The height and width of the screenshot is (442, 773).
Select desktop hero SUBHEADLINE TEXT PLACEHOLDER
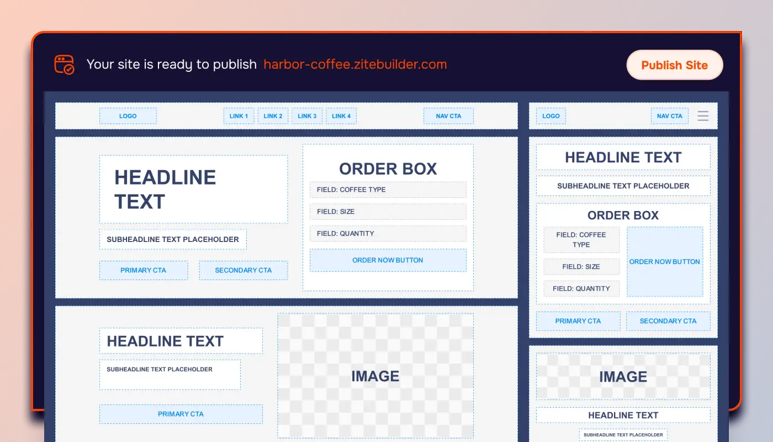[x=173, y=239]
